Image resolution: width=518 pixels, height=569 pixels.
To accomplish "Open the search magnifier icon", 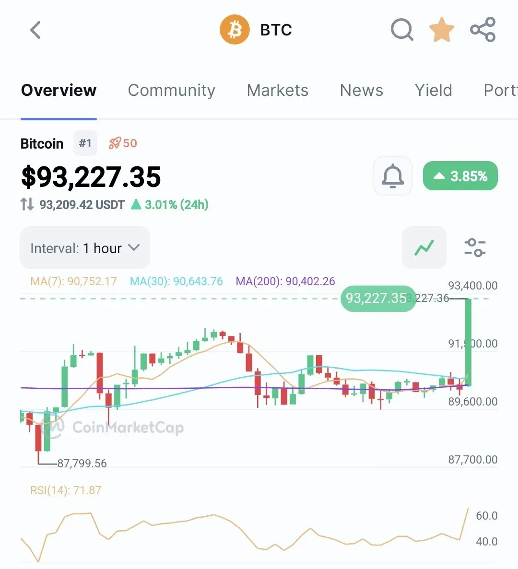I will [x=402, y=30].
